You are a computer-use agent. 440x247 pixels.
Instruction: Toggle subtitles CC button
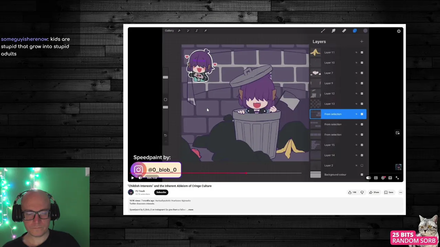[376, 178]
